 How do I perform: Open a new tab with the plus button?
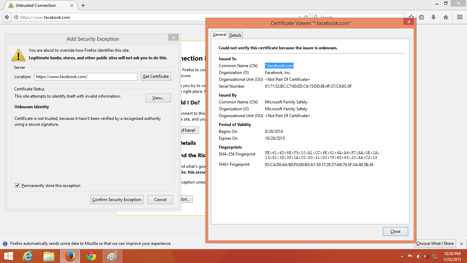83,5
